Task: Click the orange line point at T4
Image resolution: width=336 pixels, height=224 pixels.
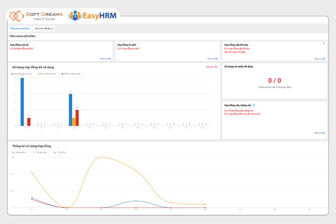Action: click(x=136, y=171)
